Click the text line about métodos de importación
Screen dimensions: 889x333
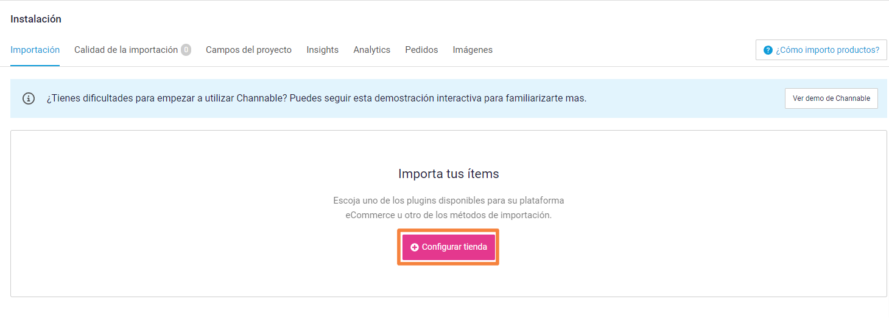coord(448,215)
